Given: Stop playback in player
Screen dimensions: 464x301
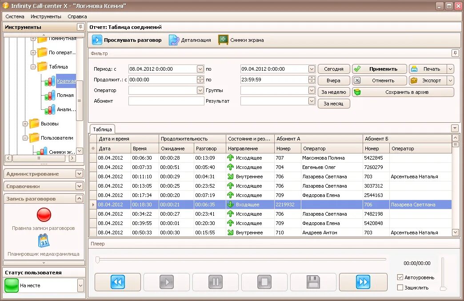Looking at the screenshot, I should tap(264, 282).
